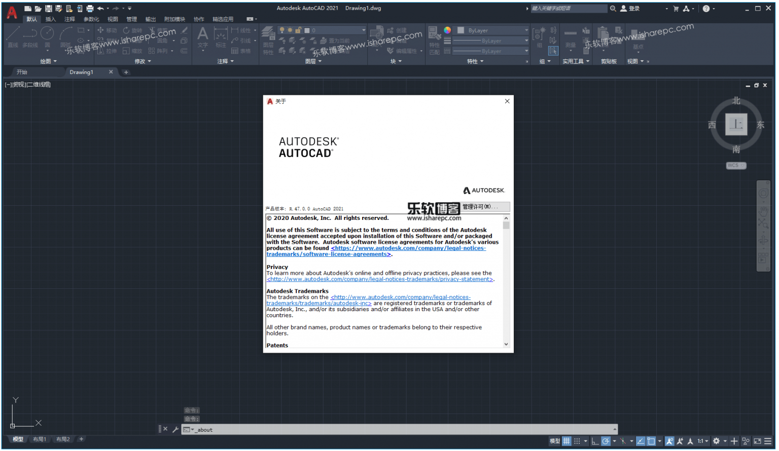Screen dimensions: 779x451
Task: Switch to the 输出 (Output) ribbon tab
Action: click(151, 19)
